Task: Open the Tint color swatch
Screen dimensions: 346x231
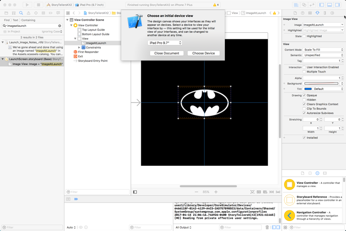Action: tap(308, 89)
